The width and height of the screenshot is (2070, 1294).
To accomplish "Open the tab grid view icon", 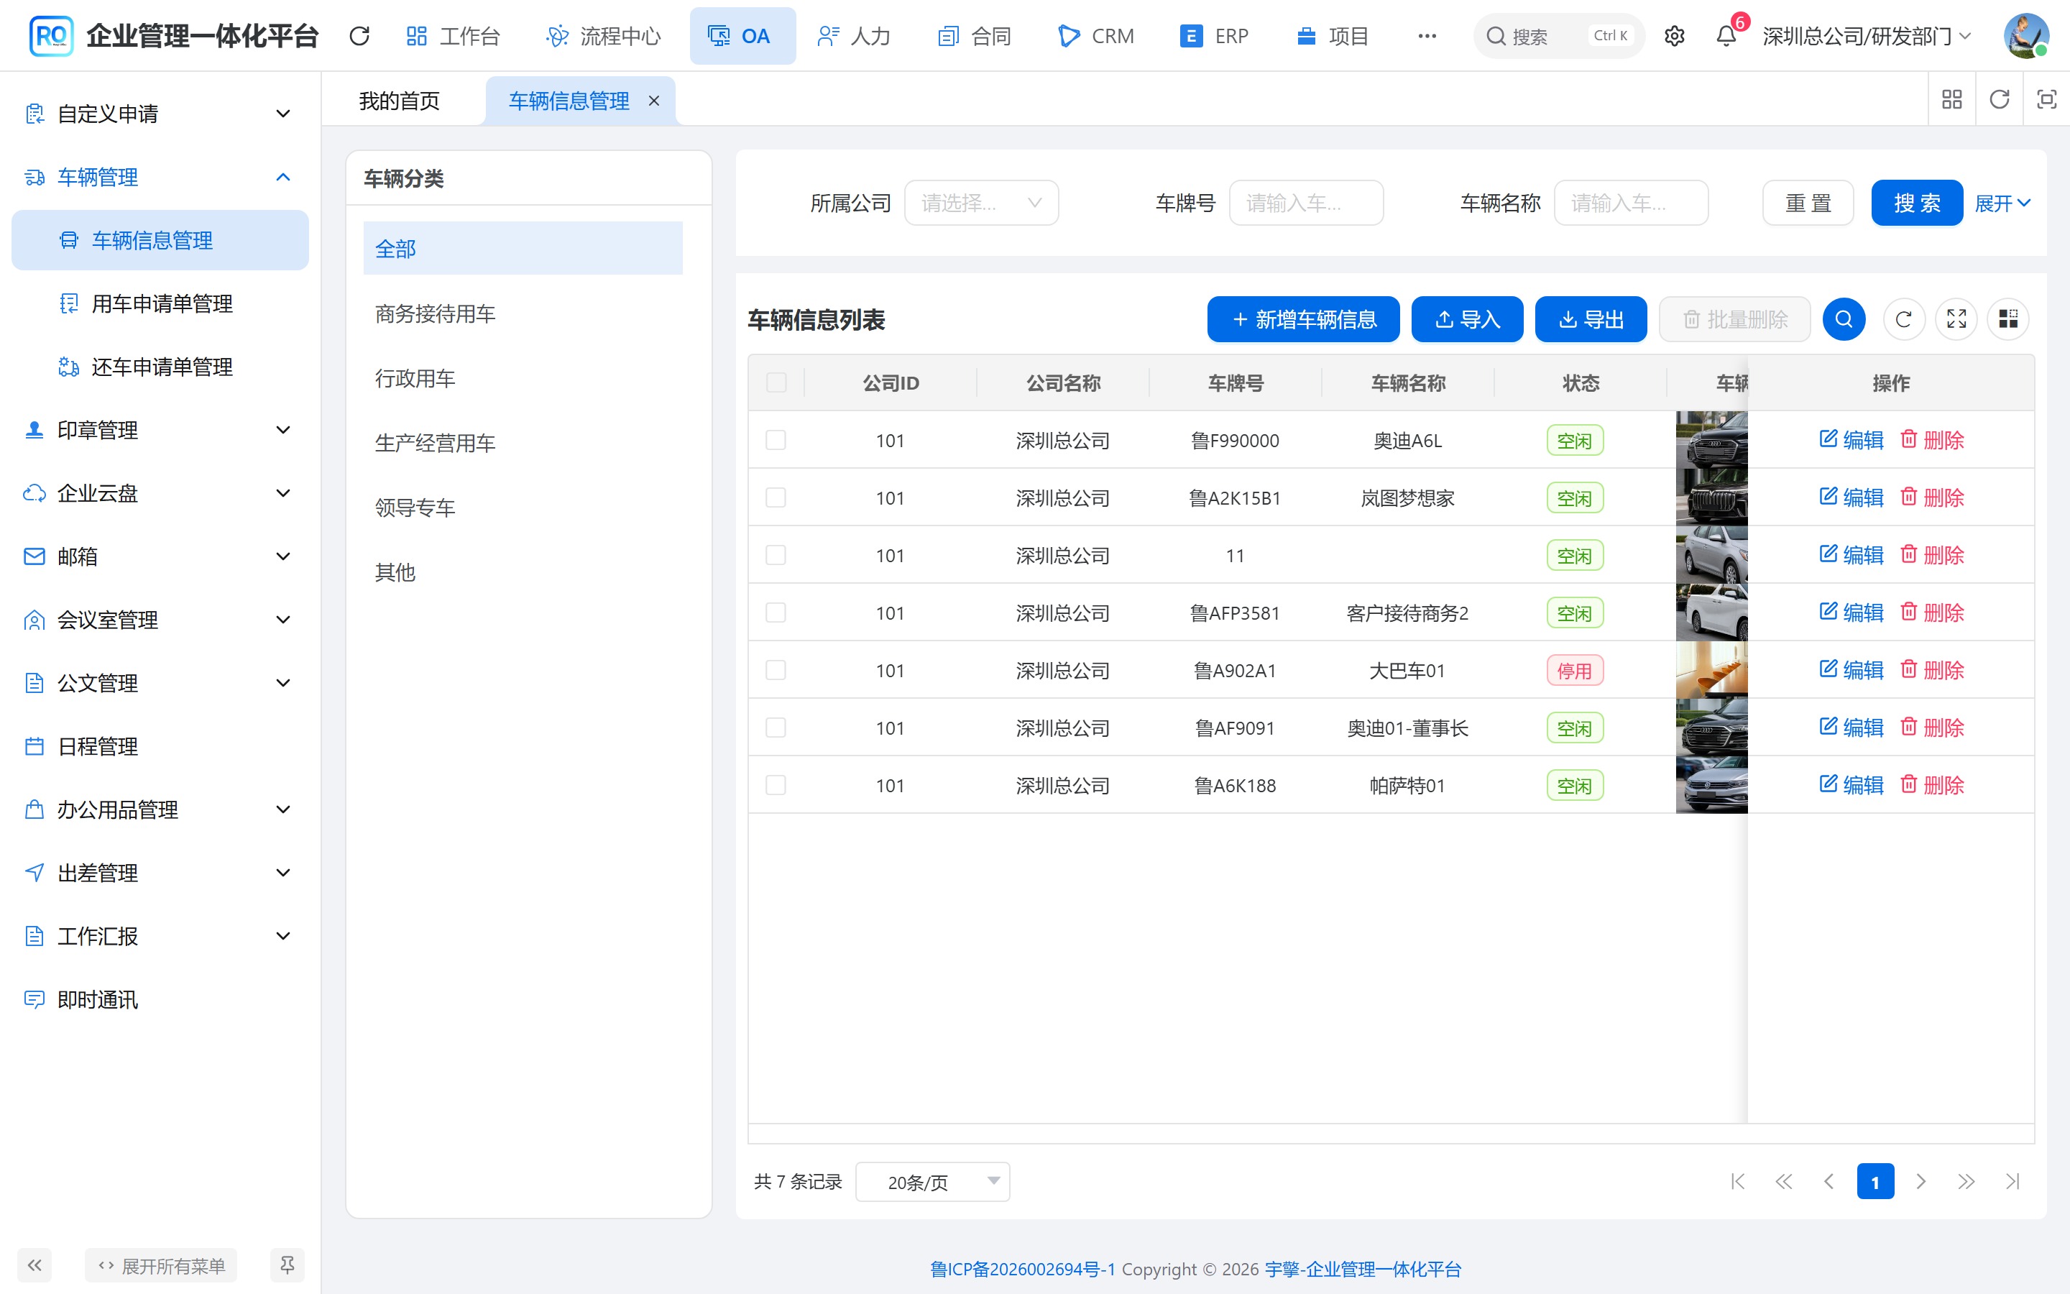I will 1951,100.
